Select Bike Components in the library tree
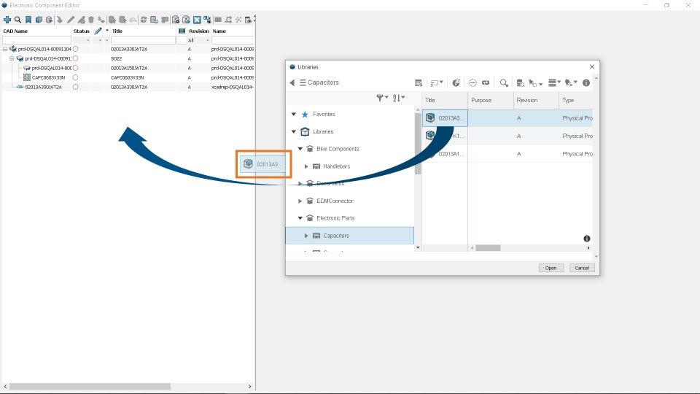Viewport: 700px width, 394px height. pos(338,149)
